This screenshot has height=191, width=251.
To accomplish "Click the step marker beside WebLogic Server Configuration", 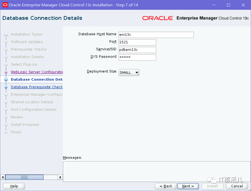I will pyautogui.click(x=6, y=72).
